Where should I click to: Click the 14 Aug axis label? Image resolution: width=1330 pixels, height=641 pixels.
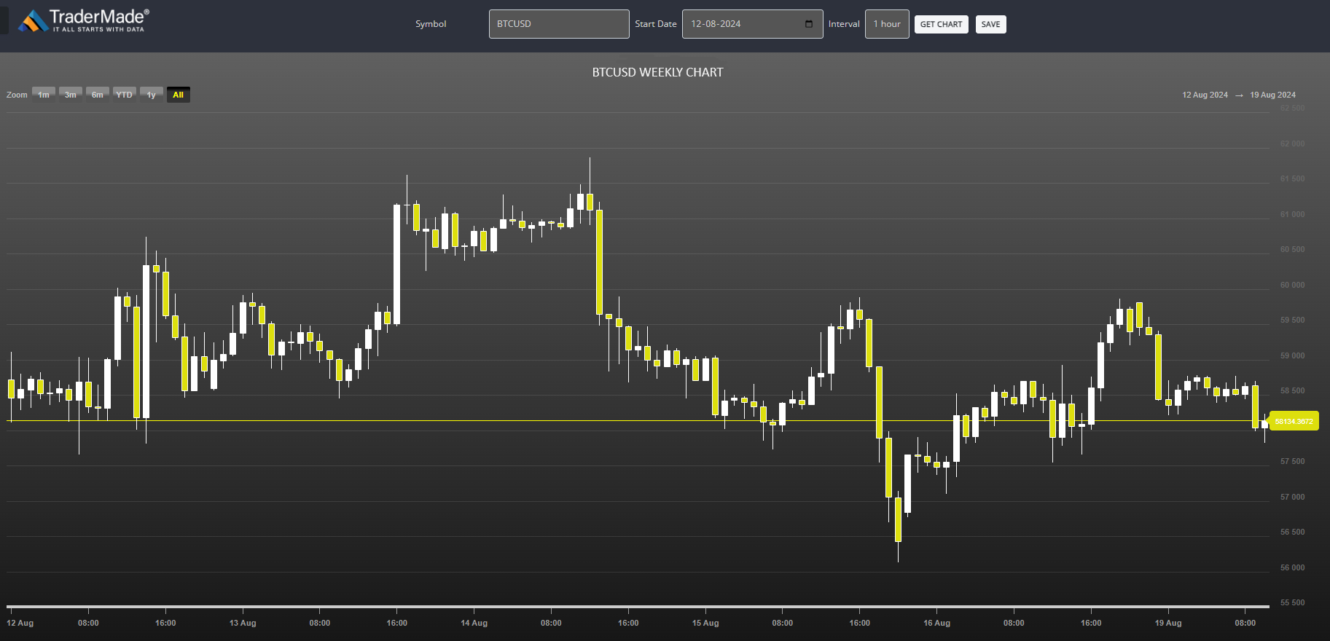pyautogui.click(x=474, y=623)
